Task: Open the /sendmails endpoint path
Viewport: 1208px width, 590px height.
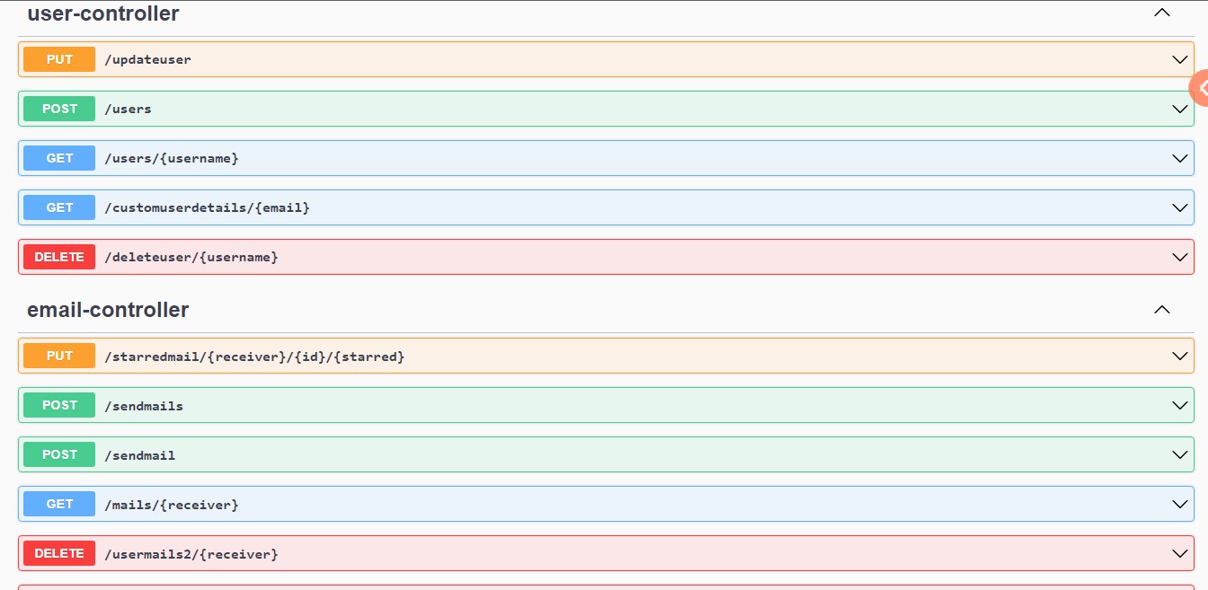Action: [144, 406]
